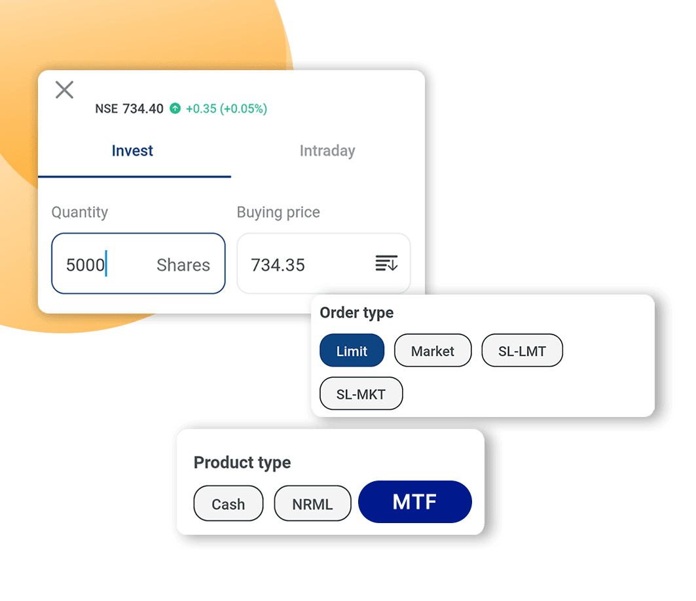Enable the MTF product type option
This screenshot has width=696, height=601.
pyautogui.click(x=415, y=501)
